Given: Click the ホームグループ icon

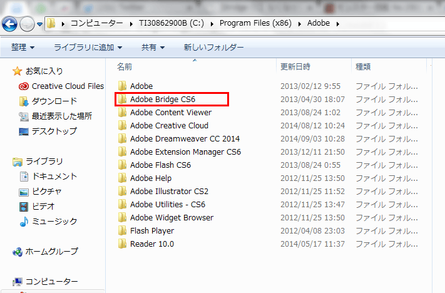Looking at the screenshot, I should pos(18,252).
